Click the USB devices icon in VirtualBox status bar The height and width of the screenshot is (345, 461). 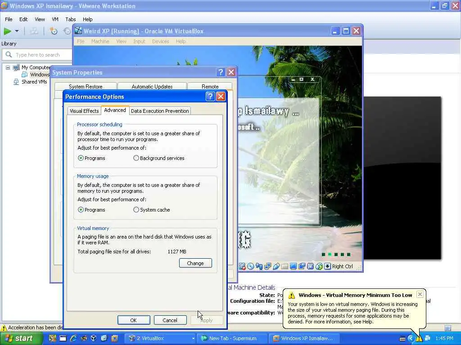tap(276, 266)
